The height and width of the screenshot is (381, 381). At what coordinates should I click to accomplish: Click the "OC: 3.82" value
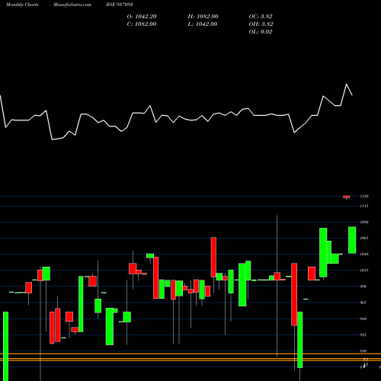coord(261,17)
